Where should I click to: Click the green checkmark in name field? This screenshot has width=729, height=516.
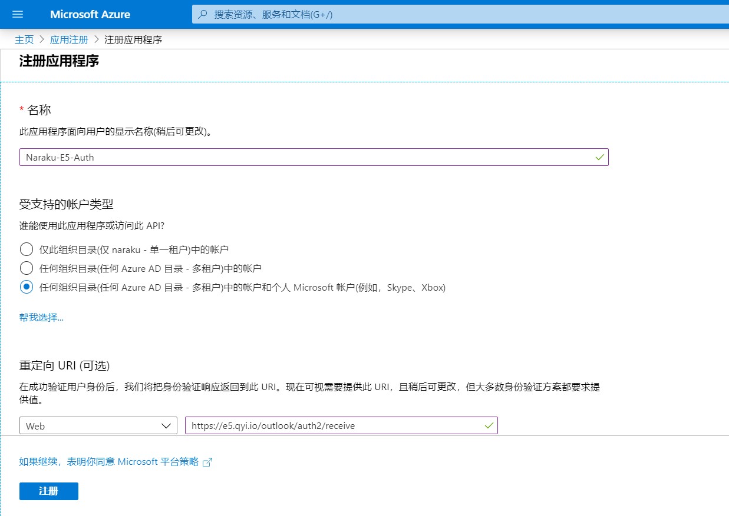pos(599,157)
